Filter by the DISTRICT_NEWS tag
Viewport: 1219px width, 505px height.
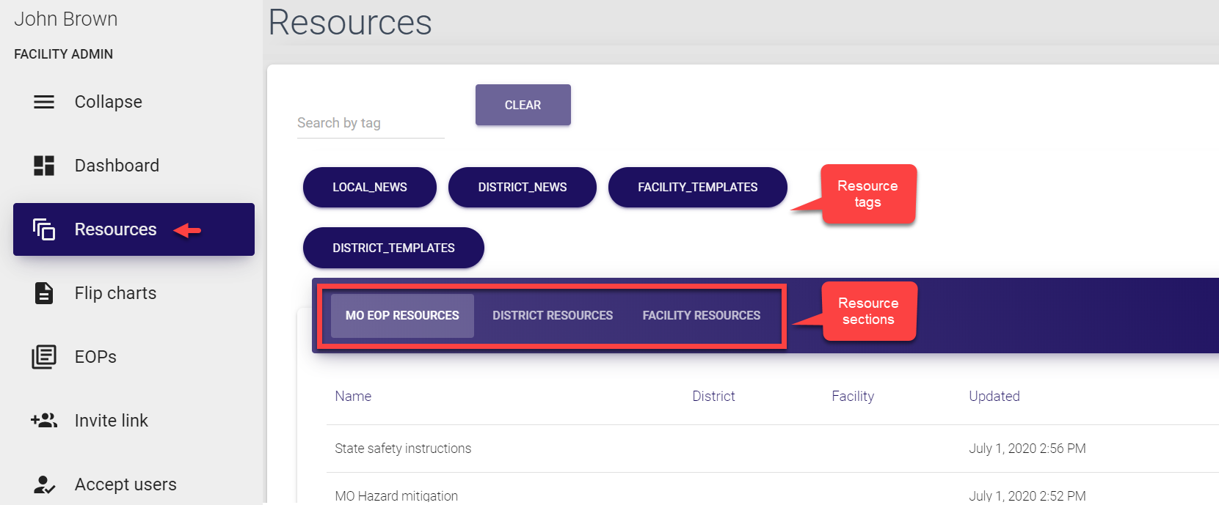click(522, 188)
